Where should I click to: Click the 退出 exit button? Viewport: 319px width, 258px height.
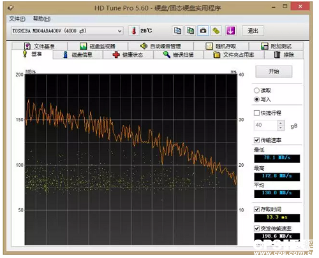click(x=253, y=31)
